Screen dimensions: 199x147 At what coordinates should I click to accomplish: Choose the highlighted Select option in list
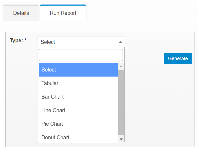click(78, 70)
